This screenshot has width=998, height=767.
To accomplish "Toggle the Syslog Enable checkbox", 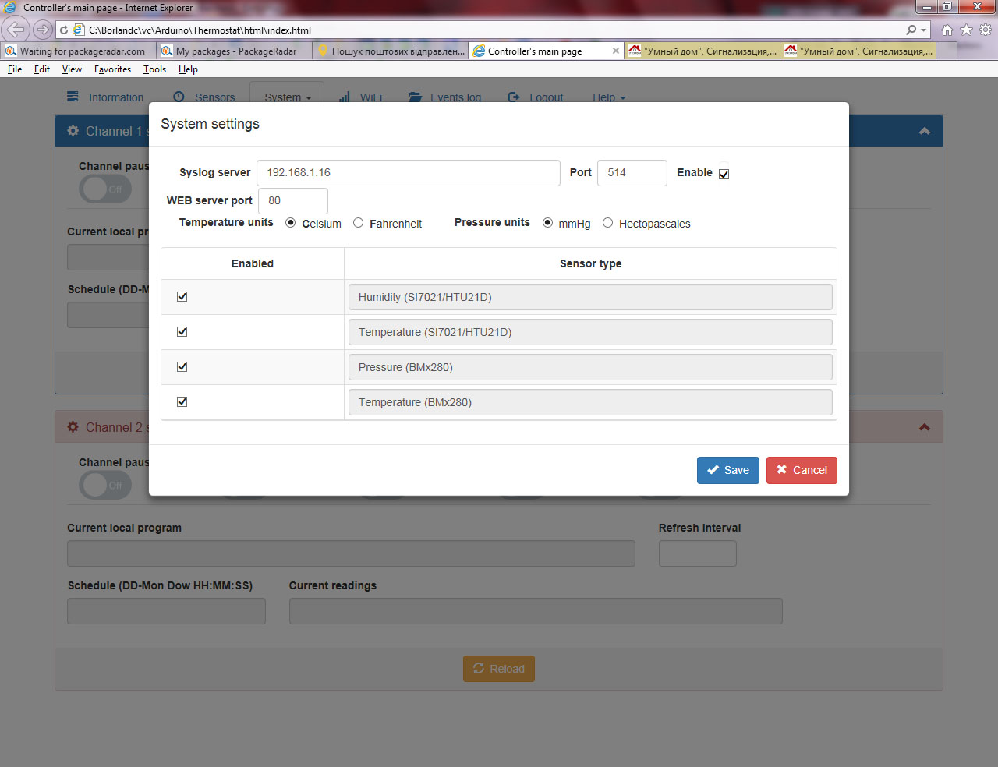I will (x=724, y=174).
